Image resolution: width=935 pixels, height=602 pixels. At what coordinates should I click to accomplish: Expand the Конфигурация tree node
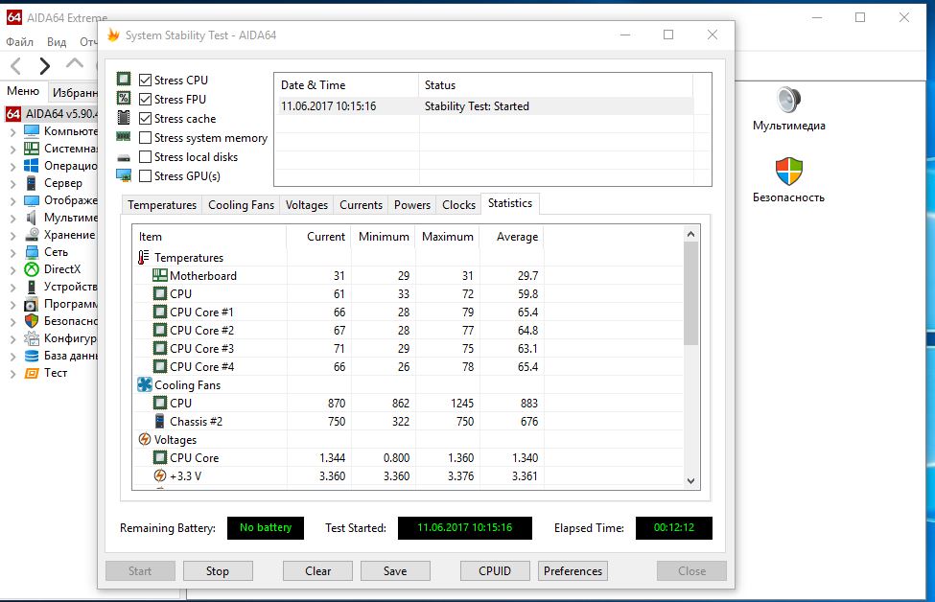13,339
